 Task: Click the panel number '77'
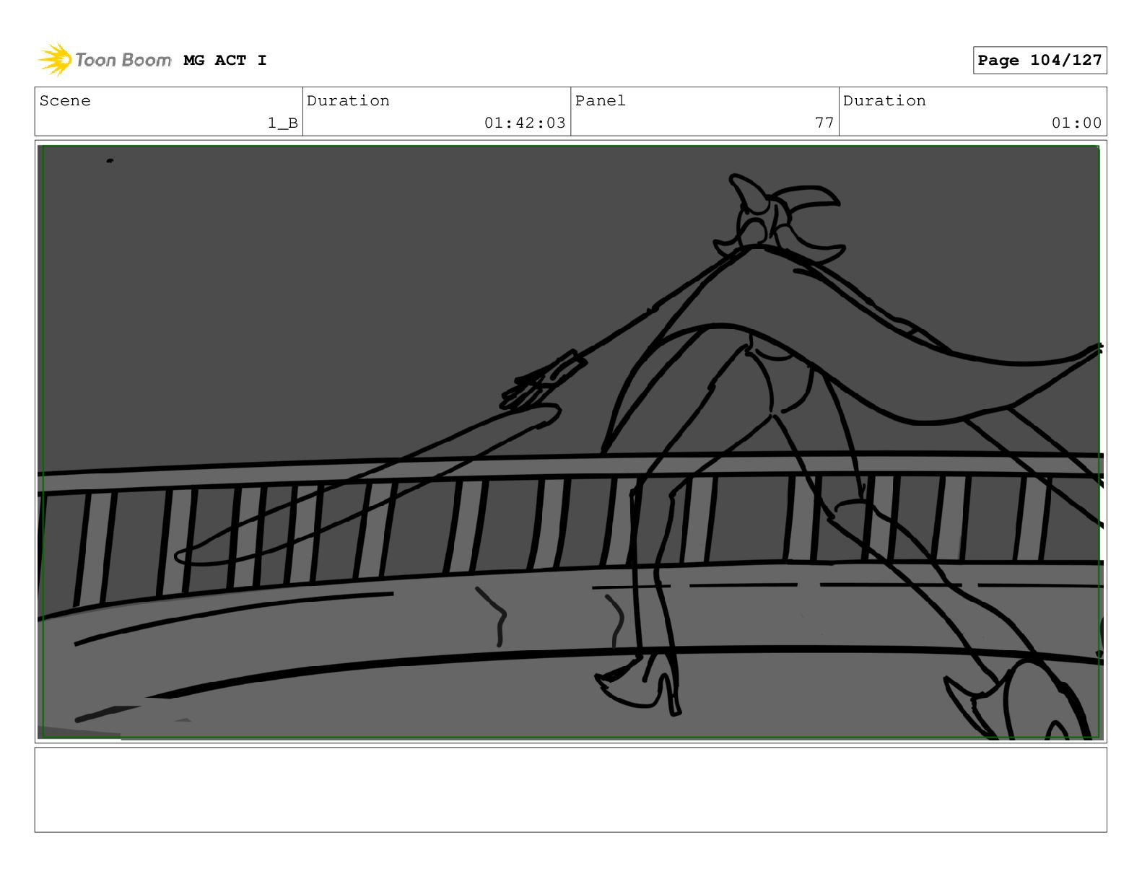(x=824, y=123)
